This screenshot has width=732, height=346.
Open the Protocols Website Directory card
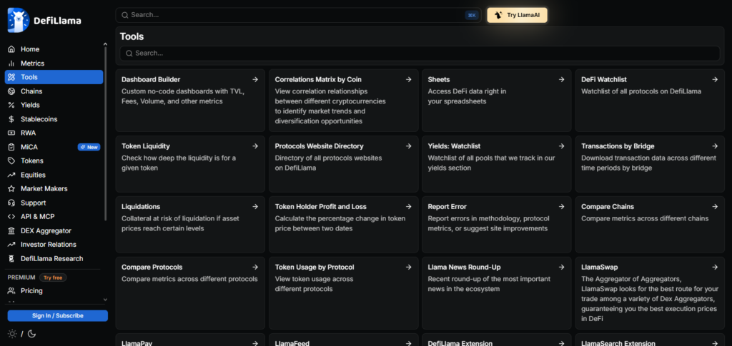pos(344,164)
